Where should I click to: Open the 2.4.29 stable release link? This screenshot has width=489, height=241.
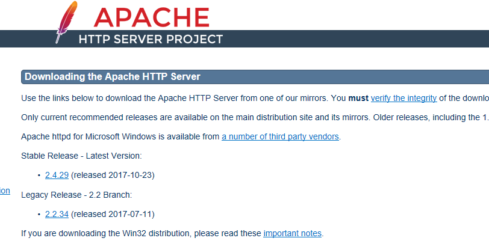[x=57, y=175]
